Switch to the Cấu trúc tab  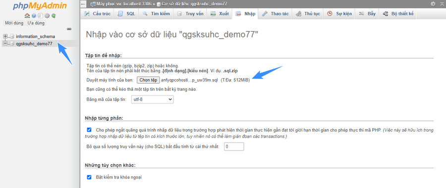(98, 14)
